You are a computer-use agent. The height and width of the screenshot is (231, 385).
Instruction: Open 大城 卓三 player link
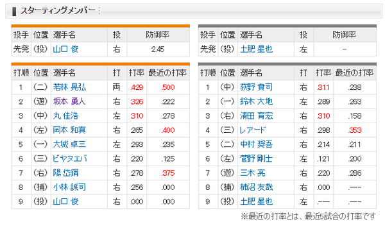[69, 144]
